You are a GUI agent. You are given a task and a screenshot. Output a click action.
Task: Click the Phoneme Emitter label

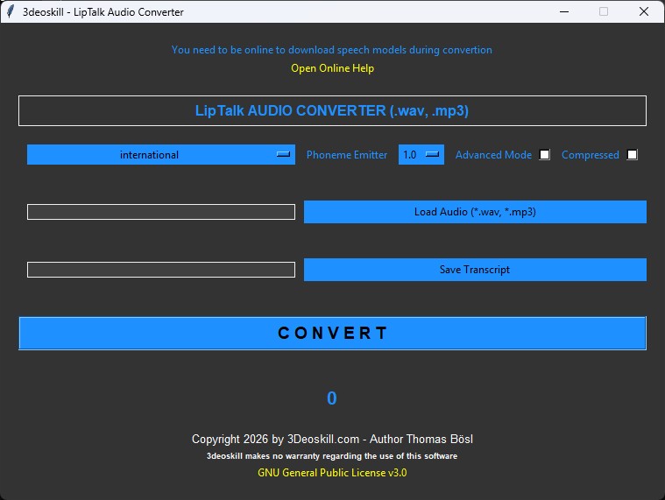[x=347, y=155]
